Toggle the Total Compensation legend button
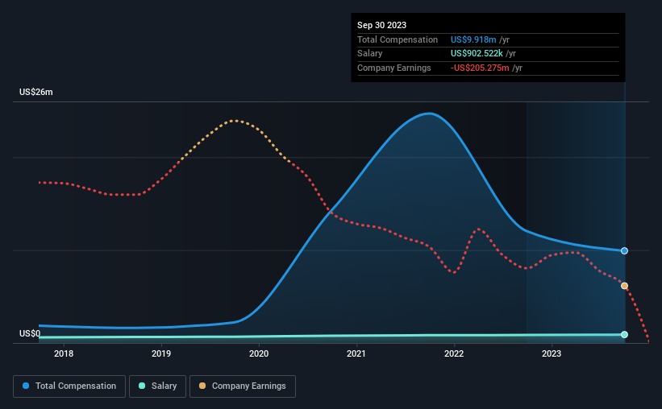Screen dimensions: 662x409 pos(69,386)
